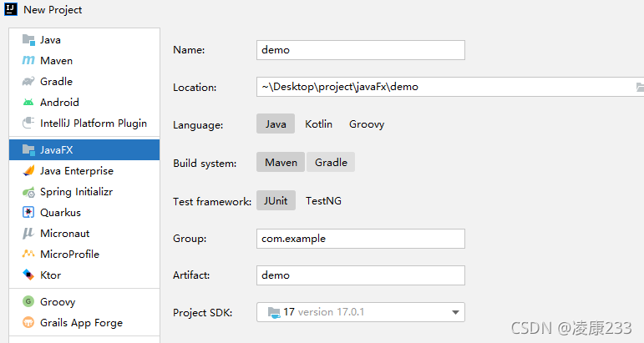The image size is (644, 343).
Task: Click the MicroProfile logo icon
Action: [28, 254]
